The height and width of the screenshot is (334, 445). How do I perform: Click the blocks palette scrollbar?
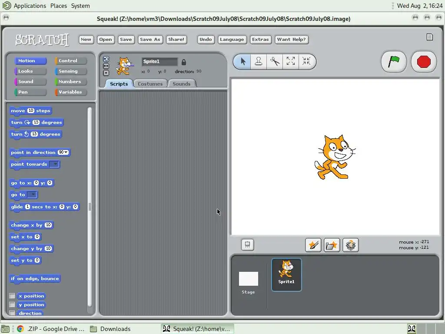90,207
